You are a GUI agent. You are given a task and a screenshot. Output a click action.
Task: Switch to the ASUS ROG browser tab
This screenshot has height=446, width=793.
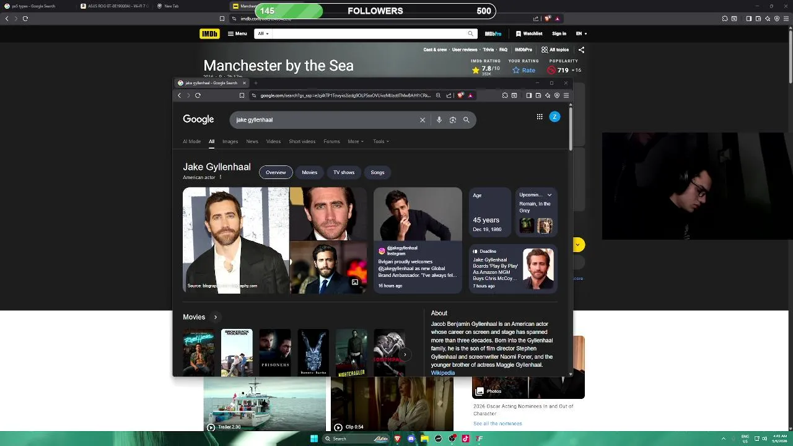[x=114, y=6]
